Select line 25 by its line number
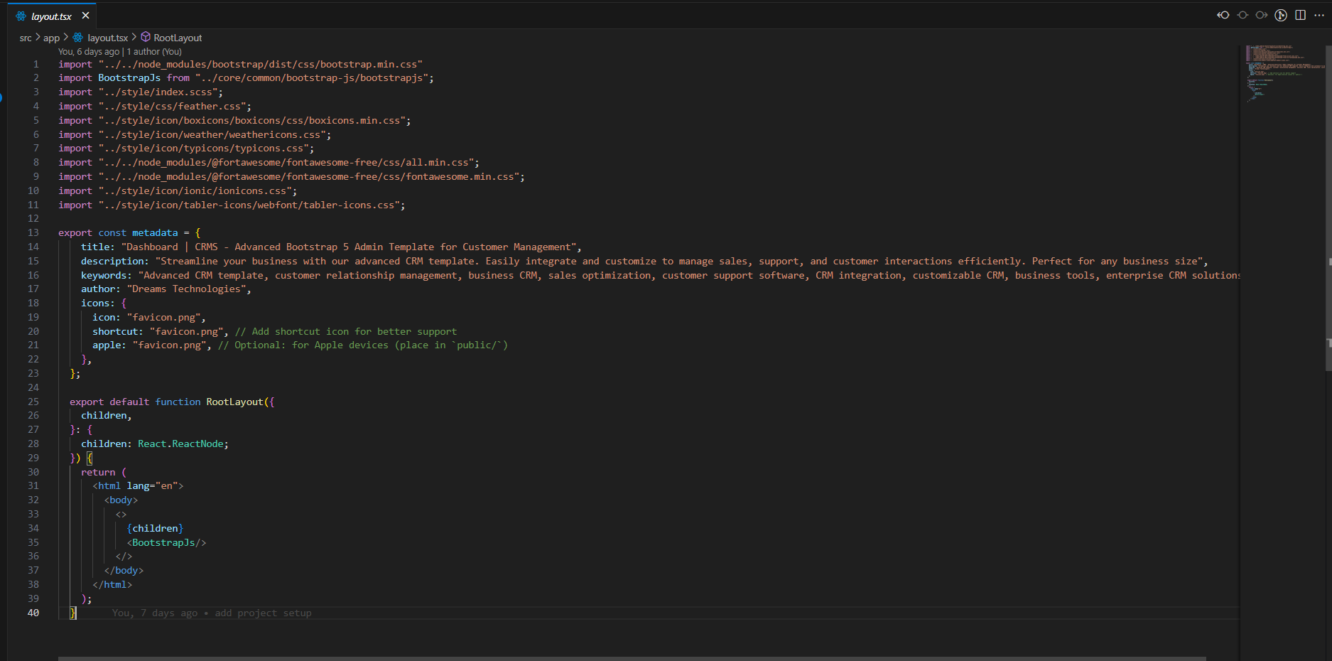Screen dimensions: 1332x661 click(33, 402)
